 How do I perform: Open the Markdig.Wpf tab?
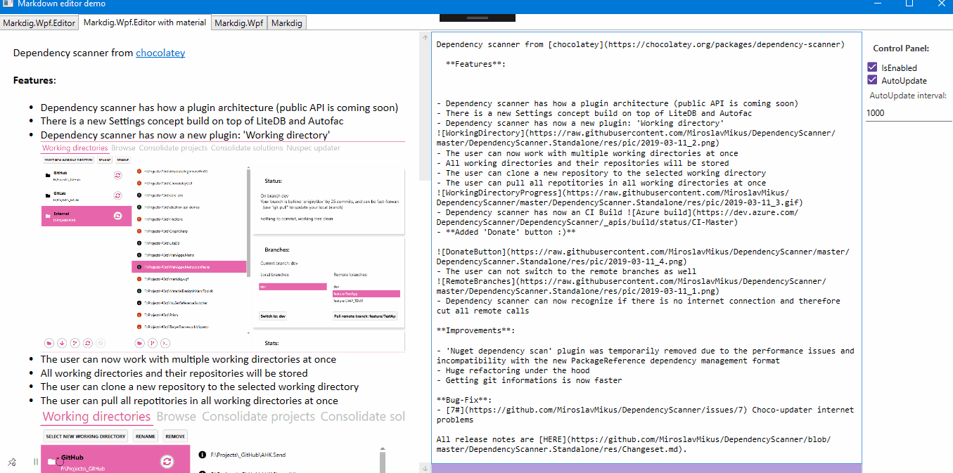tap(239, 23)
